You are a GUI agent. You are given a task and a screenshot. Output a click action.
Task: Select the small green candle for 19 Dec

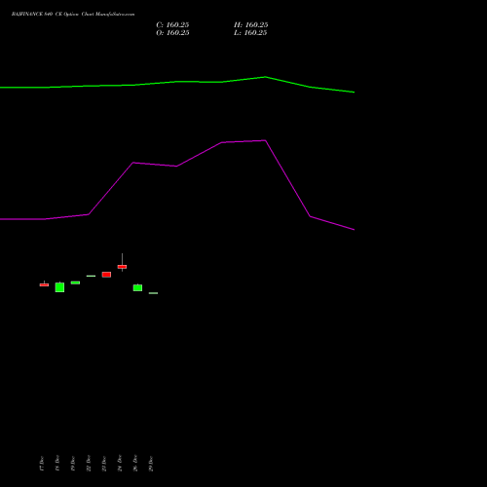[x=75, y=282]
